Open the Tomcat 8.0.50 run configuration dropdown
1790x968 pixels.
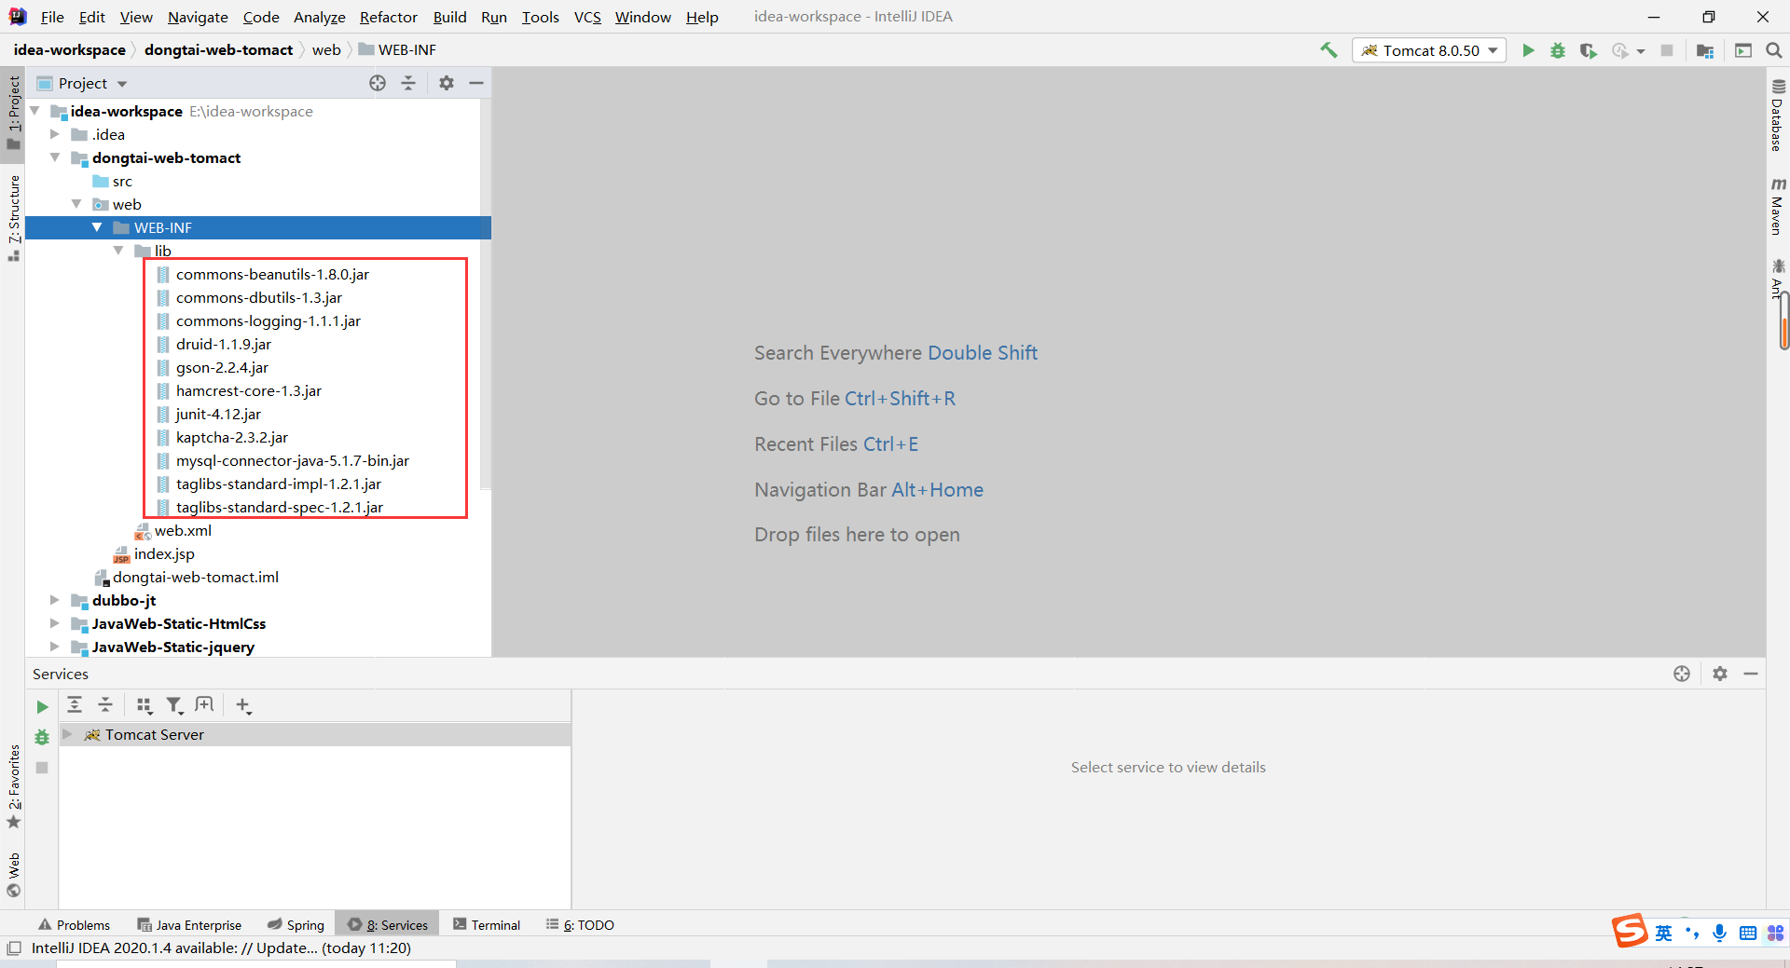(x=1429, y=50)
